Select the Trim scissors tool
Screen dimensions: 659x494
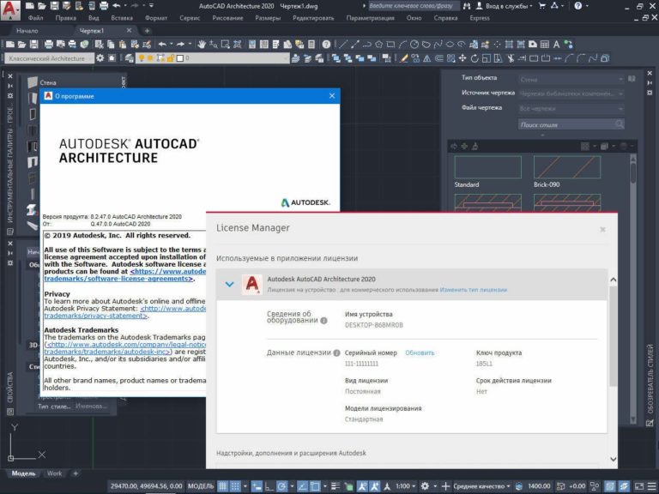[511, 58]
